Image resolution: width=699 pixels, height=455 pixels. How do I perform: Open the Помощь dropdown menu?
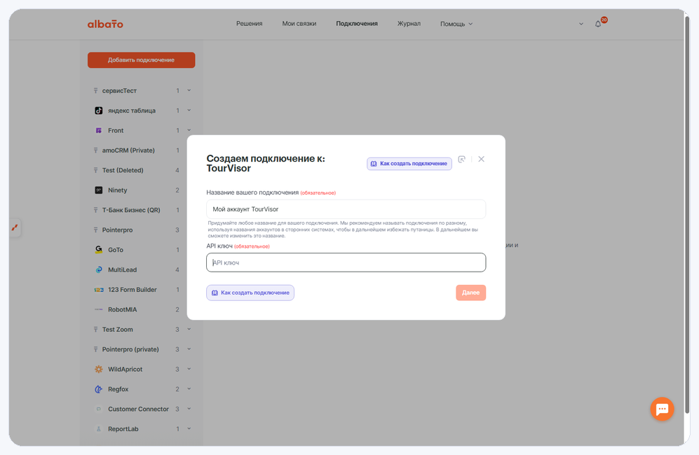click(456, 24)
